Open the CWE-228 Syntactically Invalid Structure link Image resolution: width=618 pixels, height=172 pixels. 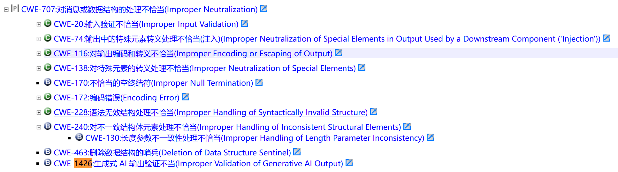pos(210,112)
